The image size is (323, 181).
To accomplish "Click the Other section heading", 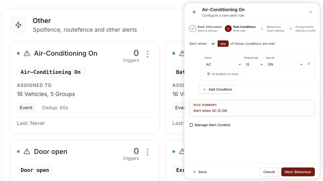I will coord(42,21).
